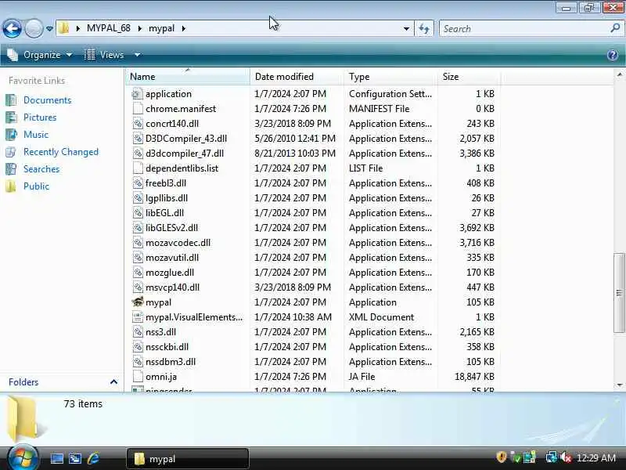
Task: Open Recently Changed favorite link
Action: [x=61, y=152]
